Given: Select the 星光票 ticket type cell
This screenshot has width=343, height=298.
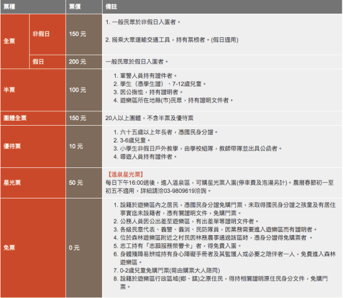Looking at the screenshot, I should point(33,183).
